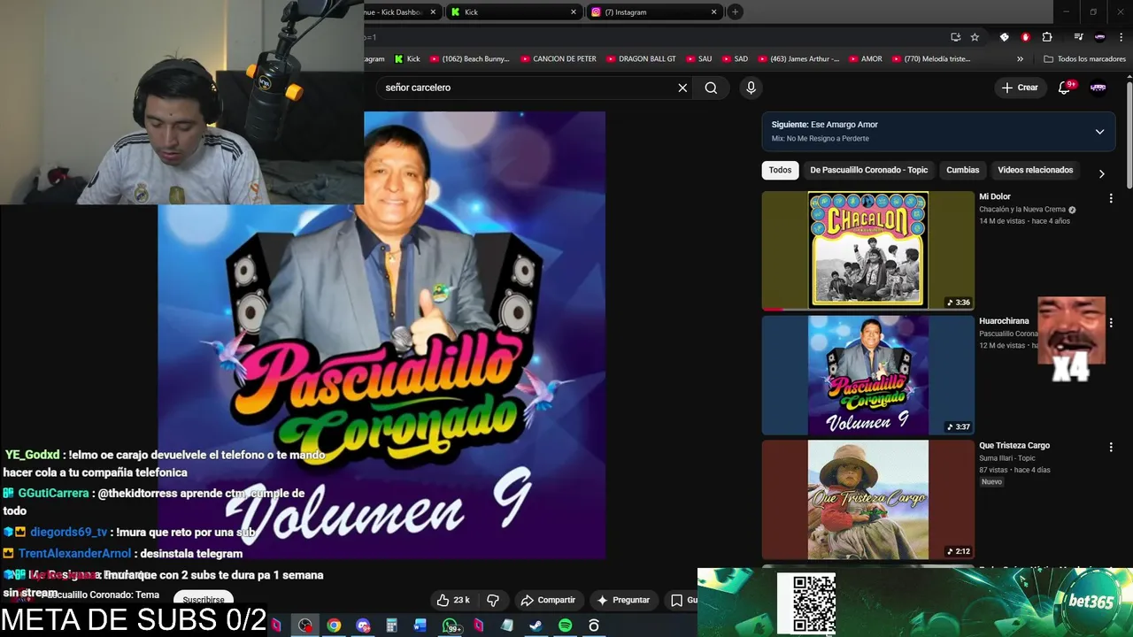Viewport: 1133px width, 637px height.
Task: Open the Todos los marcadores folder
Action: pyautogui.click(x=1085, y=59)
